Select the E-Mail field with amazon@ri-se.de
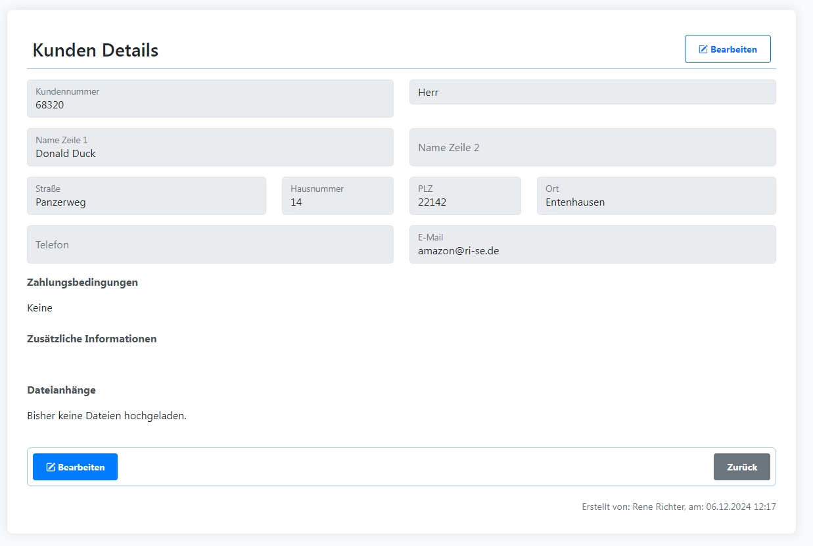The height and width of the screenshot is (546, 813). [x=592, y=244]
